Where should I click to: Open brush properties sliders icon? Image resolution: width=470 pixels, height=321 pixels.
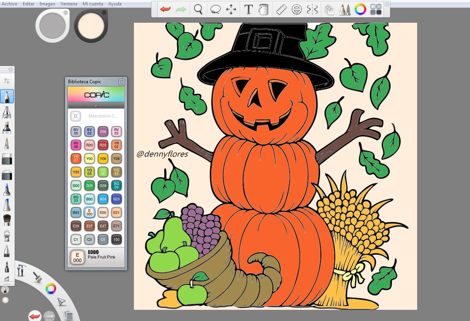[x=7, y=81]
